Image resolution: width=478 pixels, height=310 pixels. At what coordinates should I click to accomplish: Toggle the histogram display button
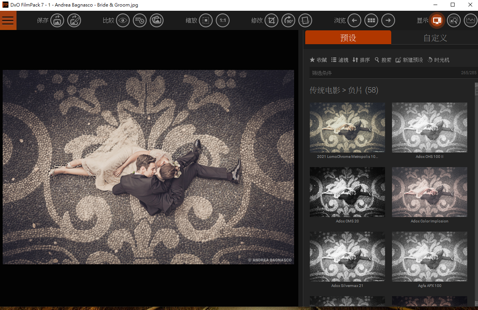click(470, 20)
